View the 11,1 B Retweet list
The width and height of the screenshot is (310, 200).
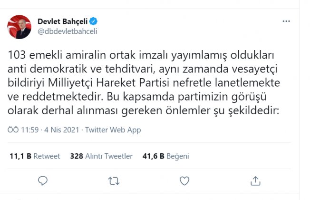[x=35, y=156]
